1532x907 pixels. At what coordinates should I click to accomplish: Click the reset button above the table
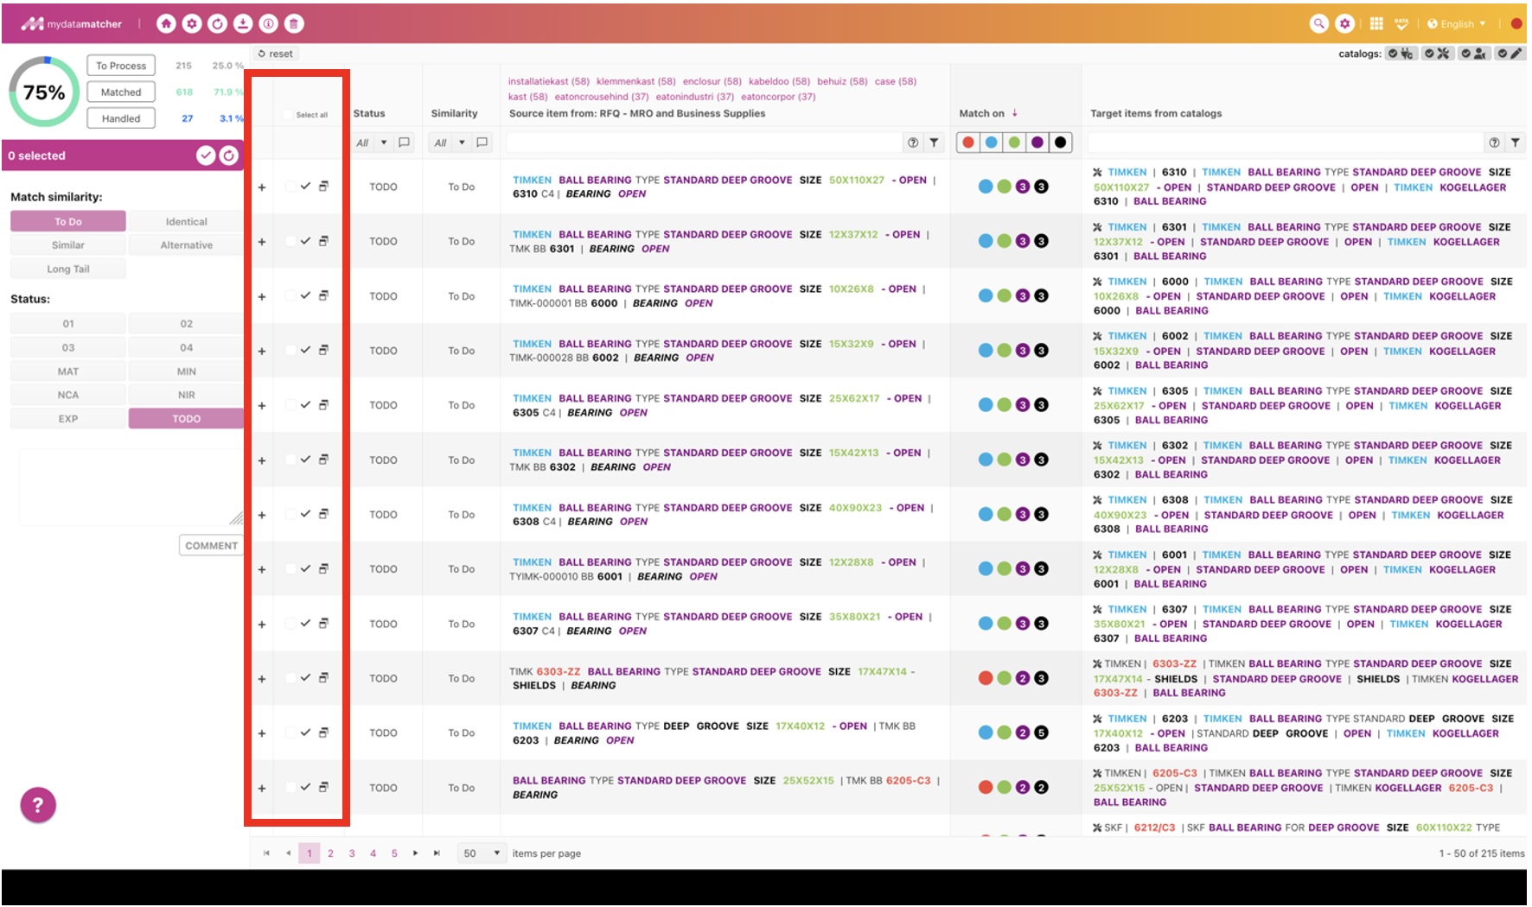point(276,54)
